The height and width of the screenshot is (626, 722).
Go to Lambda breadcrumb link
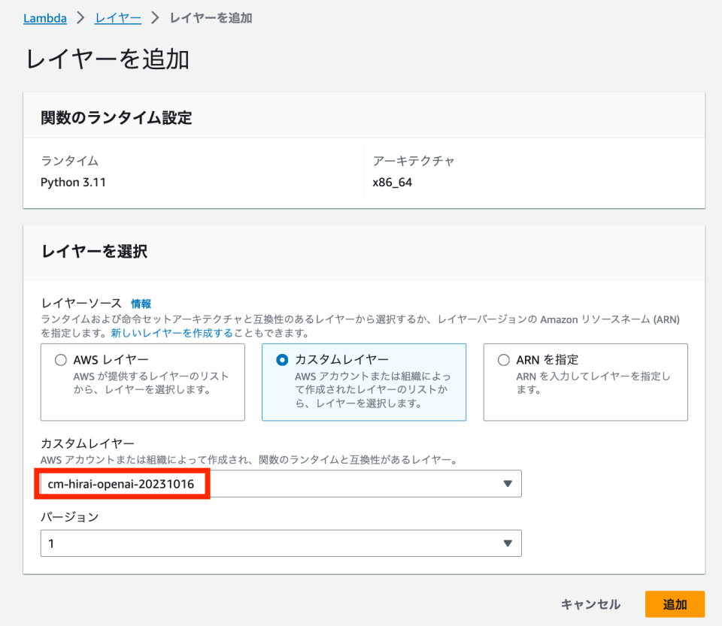pos(45,18)
